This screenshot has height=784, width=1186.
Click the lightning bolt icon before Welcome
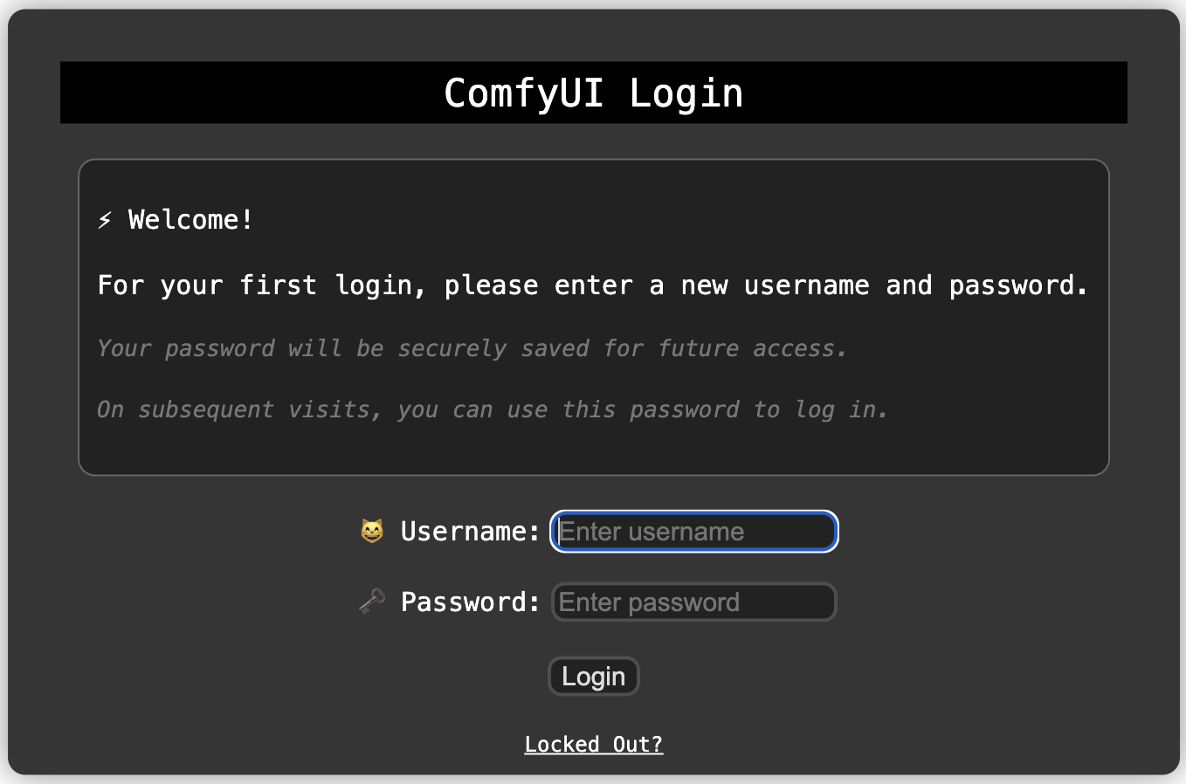tap(106, 220)
